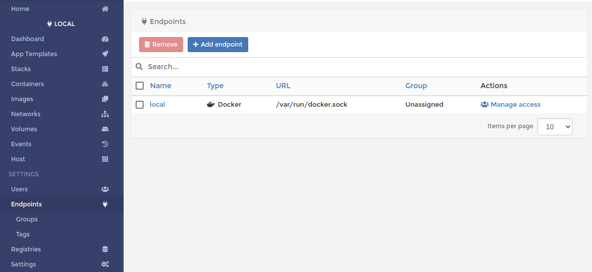The width and height of the screenshot is (592, 272).
Task: Open the Groups submenu item
Action: click(27, 219)
